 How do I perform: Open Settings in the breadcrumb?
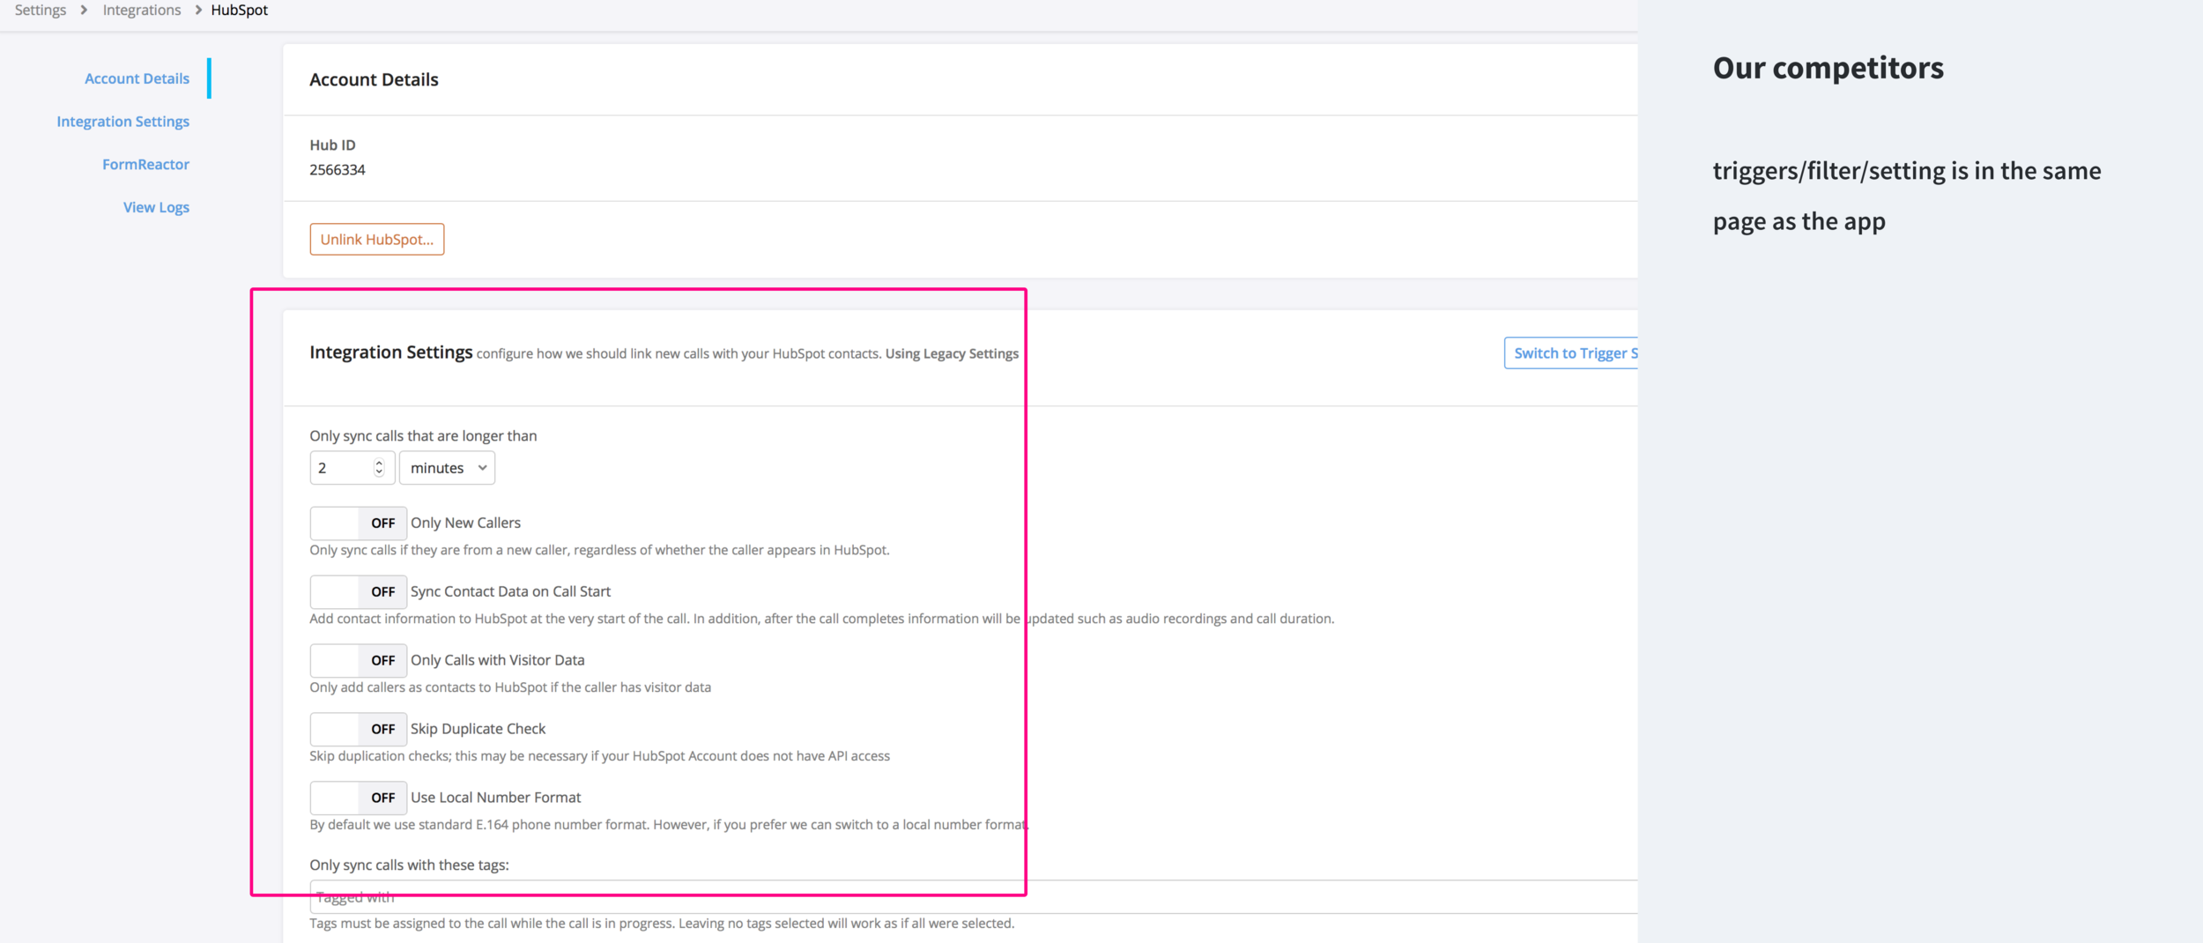coord(41,10)
